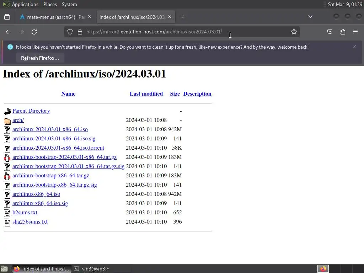Open the arch/ folder link
The width and height of the screenshot is (364, 273).
pyautogui.click(x=18, y=120)
